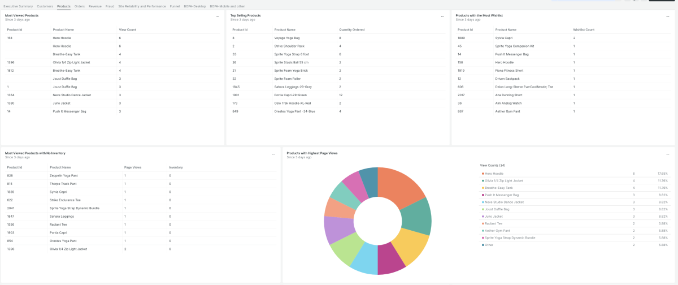Toggle the Radiant Tee legend entry

tap(493, 223)
